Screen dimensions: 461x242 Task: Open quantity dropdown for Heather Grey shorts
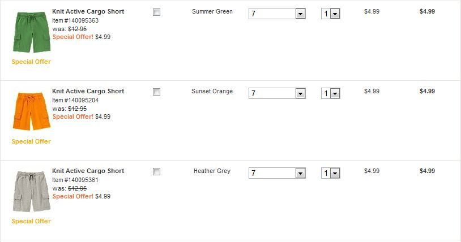pyautogui.click(x=330, y=173)
